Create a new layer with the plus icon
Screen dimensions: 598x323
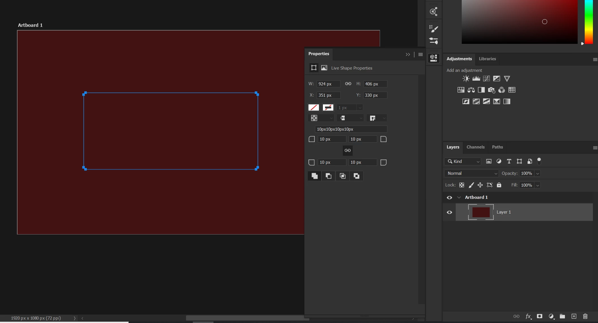(574, 316)
